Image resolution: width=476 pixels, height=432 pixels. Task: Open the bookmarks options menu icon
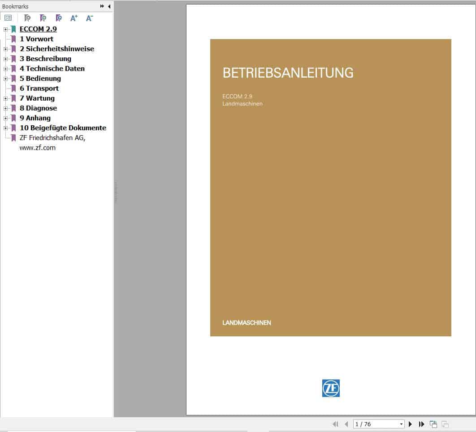point(8,18)
